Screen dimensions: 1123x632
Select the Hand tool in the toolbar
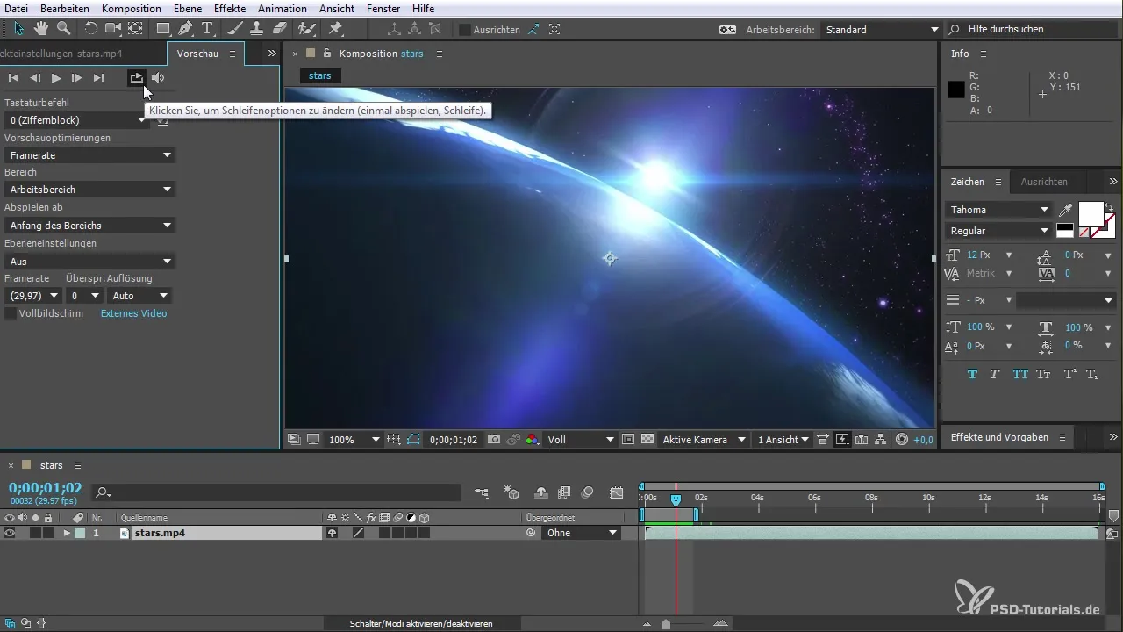click(41, 29)
